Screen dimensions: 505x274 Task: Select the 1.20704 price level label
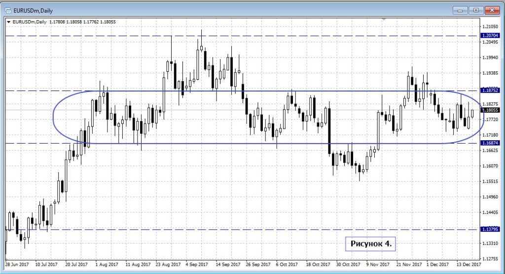[x=490, y=36]
